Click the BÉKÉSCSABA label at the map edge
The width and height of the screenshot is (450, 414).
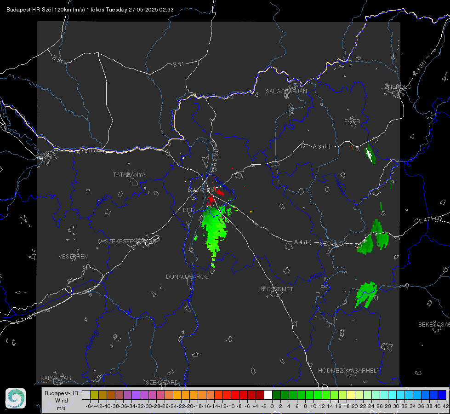pyautogui.click(x=434, y=325)
